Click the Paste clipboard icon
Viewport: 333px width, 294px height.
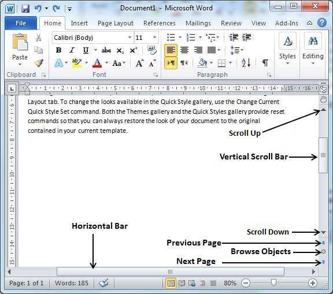[x=20, y=42]
